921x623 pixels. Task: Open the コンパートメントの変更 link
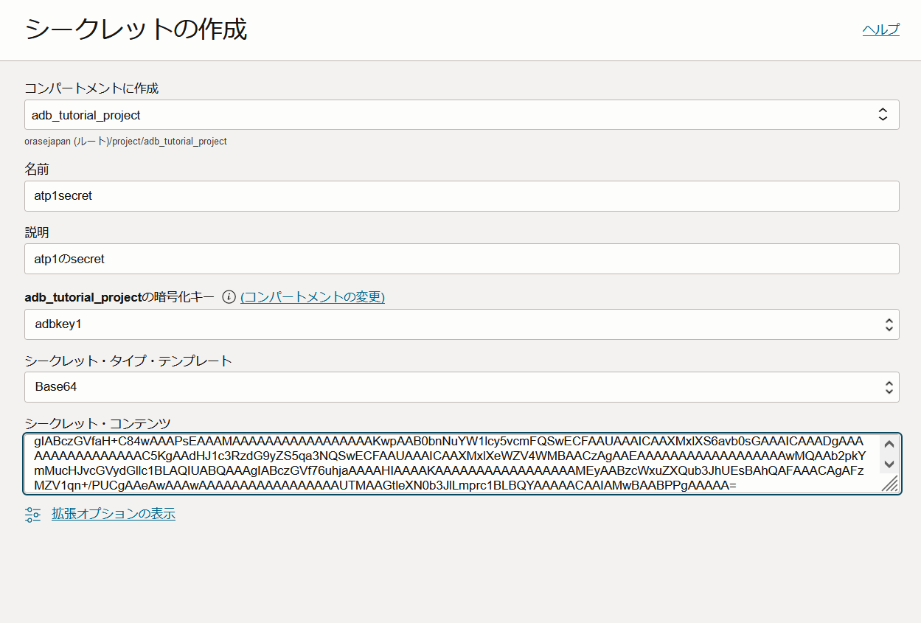313,297
